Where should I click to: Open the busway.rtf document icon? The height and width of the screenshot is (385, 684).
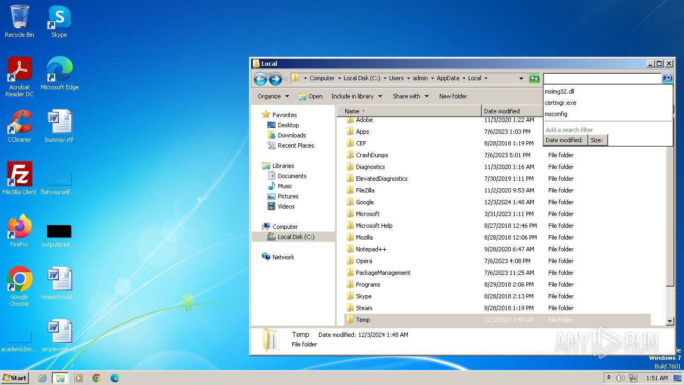coord(59,126)
